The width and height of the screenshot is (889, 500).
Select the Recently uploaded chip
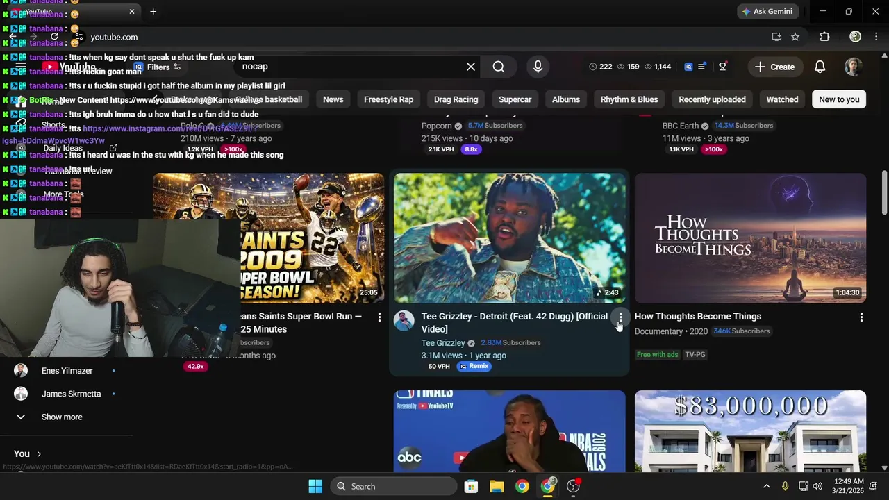712,99
